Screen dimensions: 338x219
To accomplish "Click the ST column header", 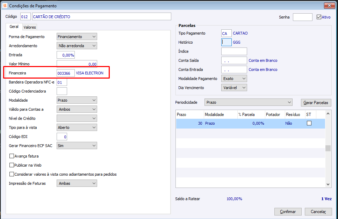I will 311,114.
